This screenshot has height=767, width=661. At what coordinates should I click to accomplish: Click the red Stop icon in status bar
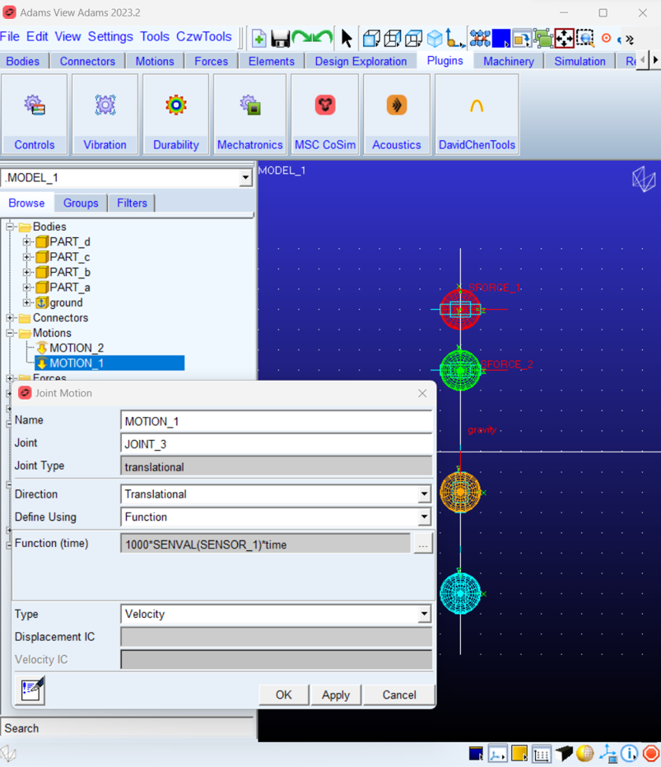[651, 754]
